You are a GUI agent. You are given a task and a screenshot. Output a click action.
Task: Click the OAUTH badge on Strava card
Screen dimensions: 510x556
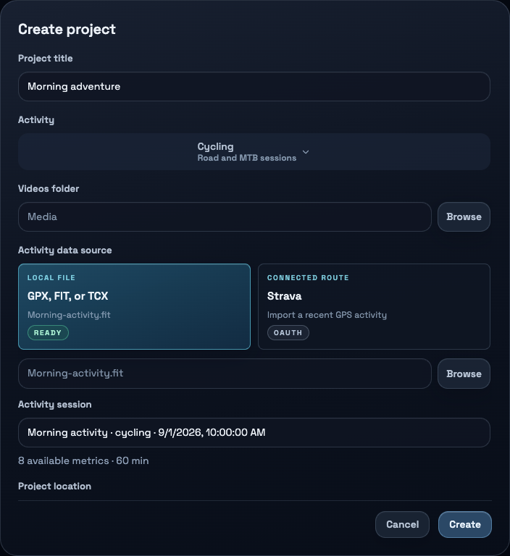288,332
